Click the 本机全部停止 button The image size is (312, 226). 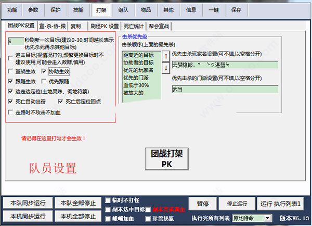(78, 216)
